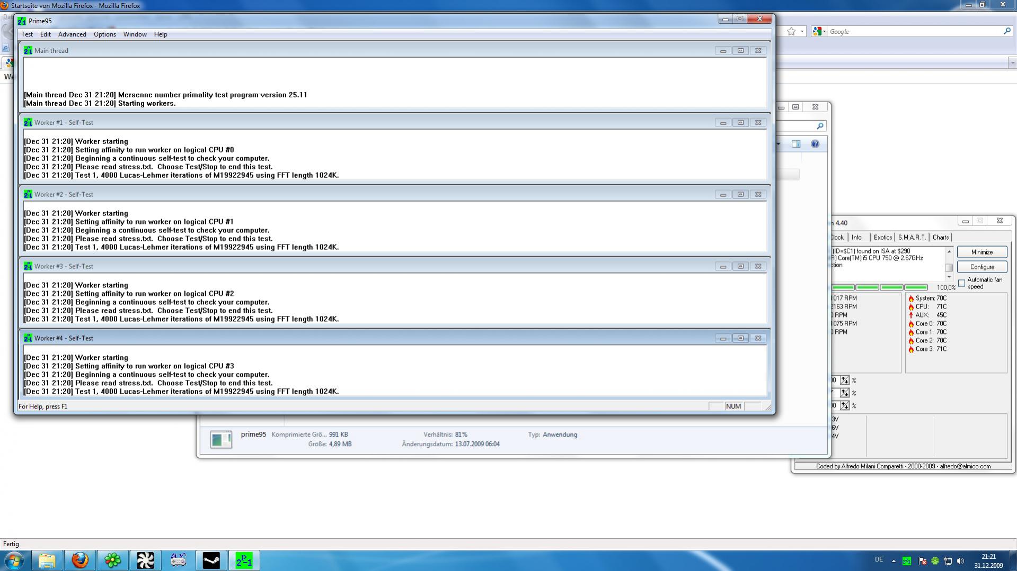
Task: Open the taskbar clock showing 21:21
Action: point(988,561)
